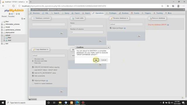
Task: Switch to the Import tab
Action: click(86, 13)
